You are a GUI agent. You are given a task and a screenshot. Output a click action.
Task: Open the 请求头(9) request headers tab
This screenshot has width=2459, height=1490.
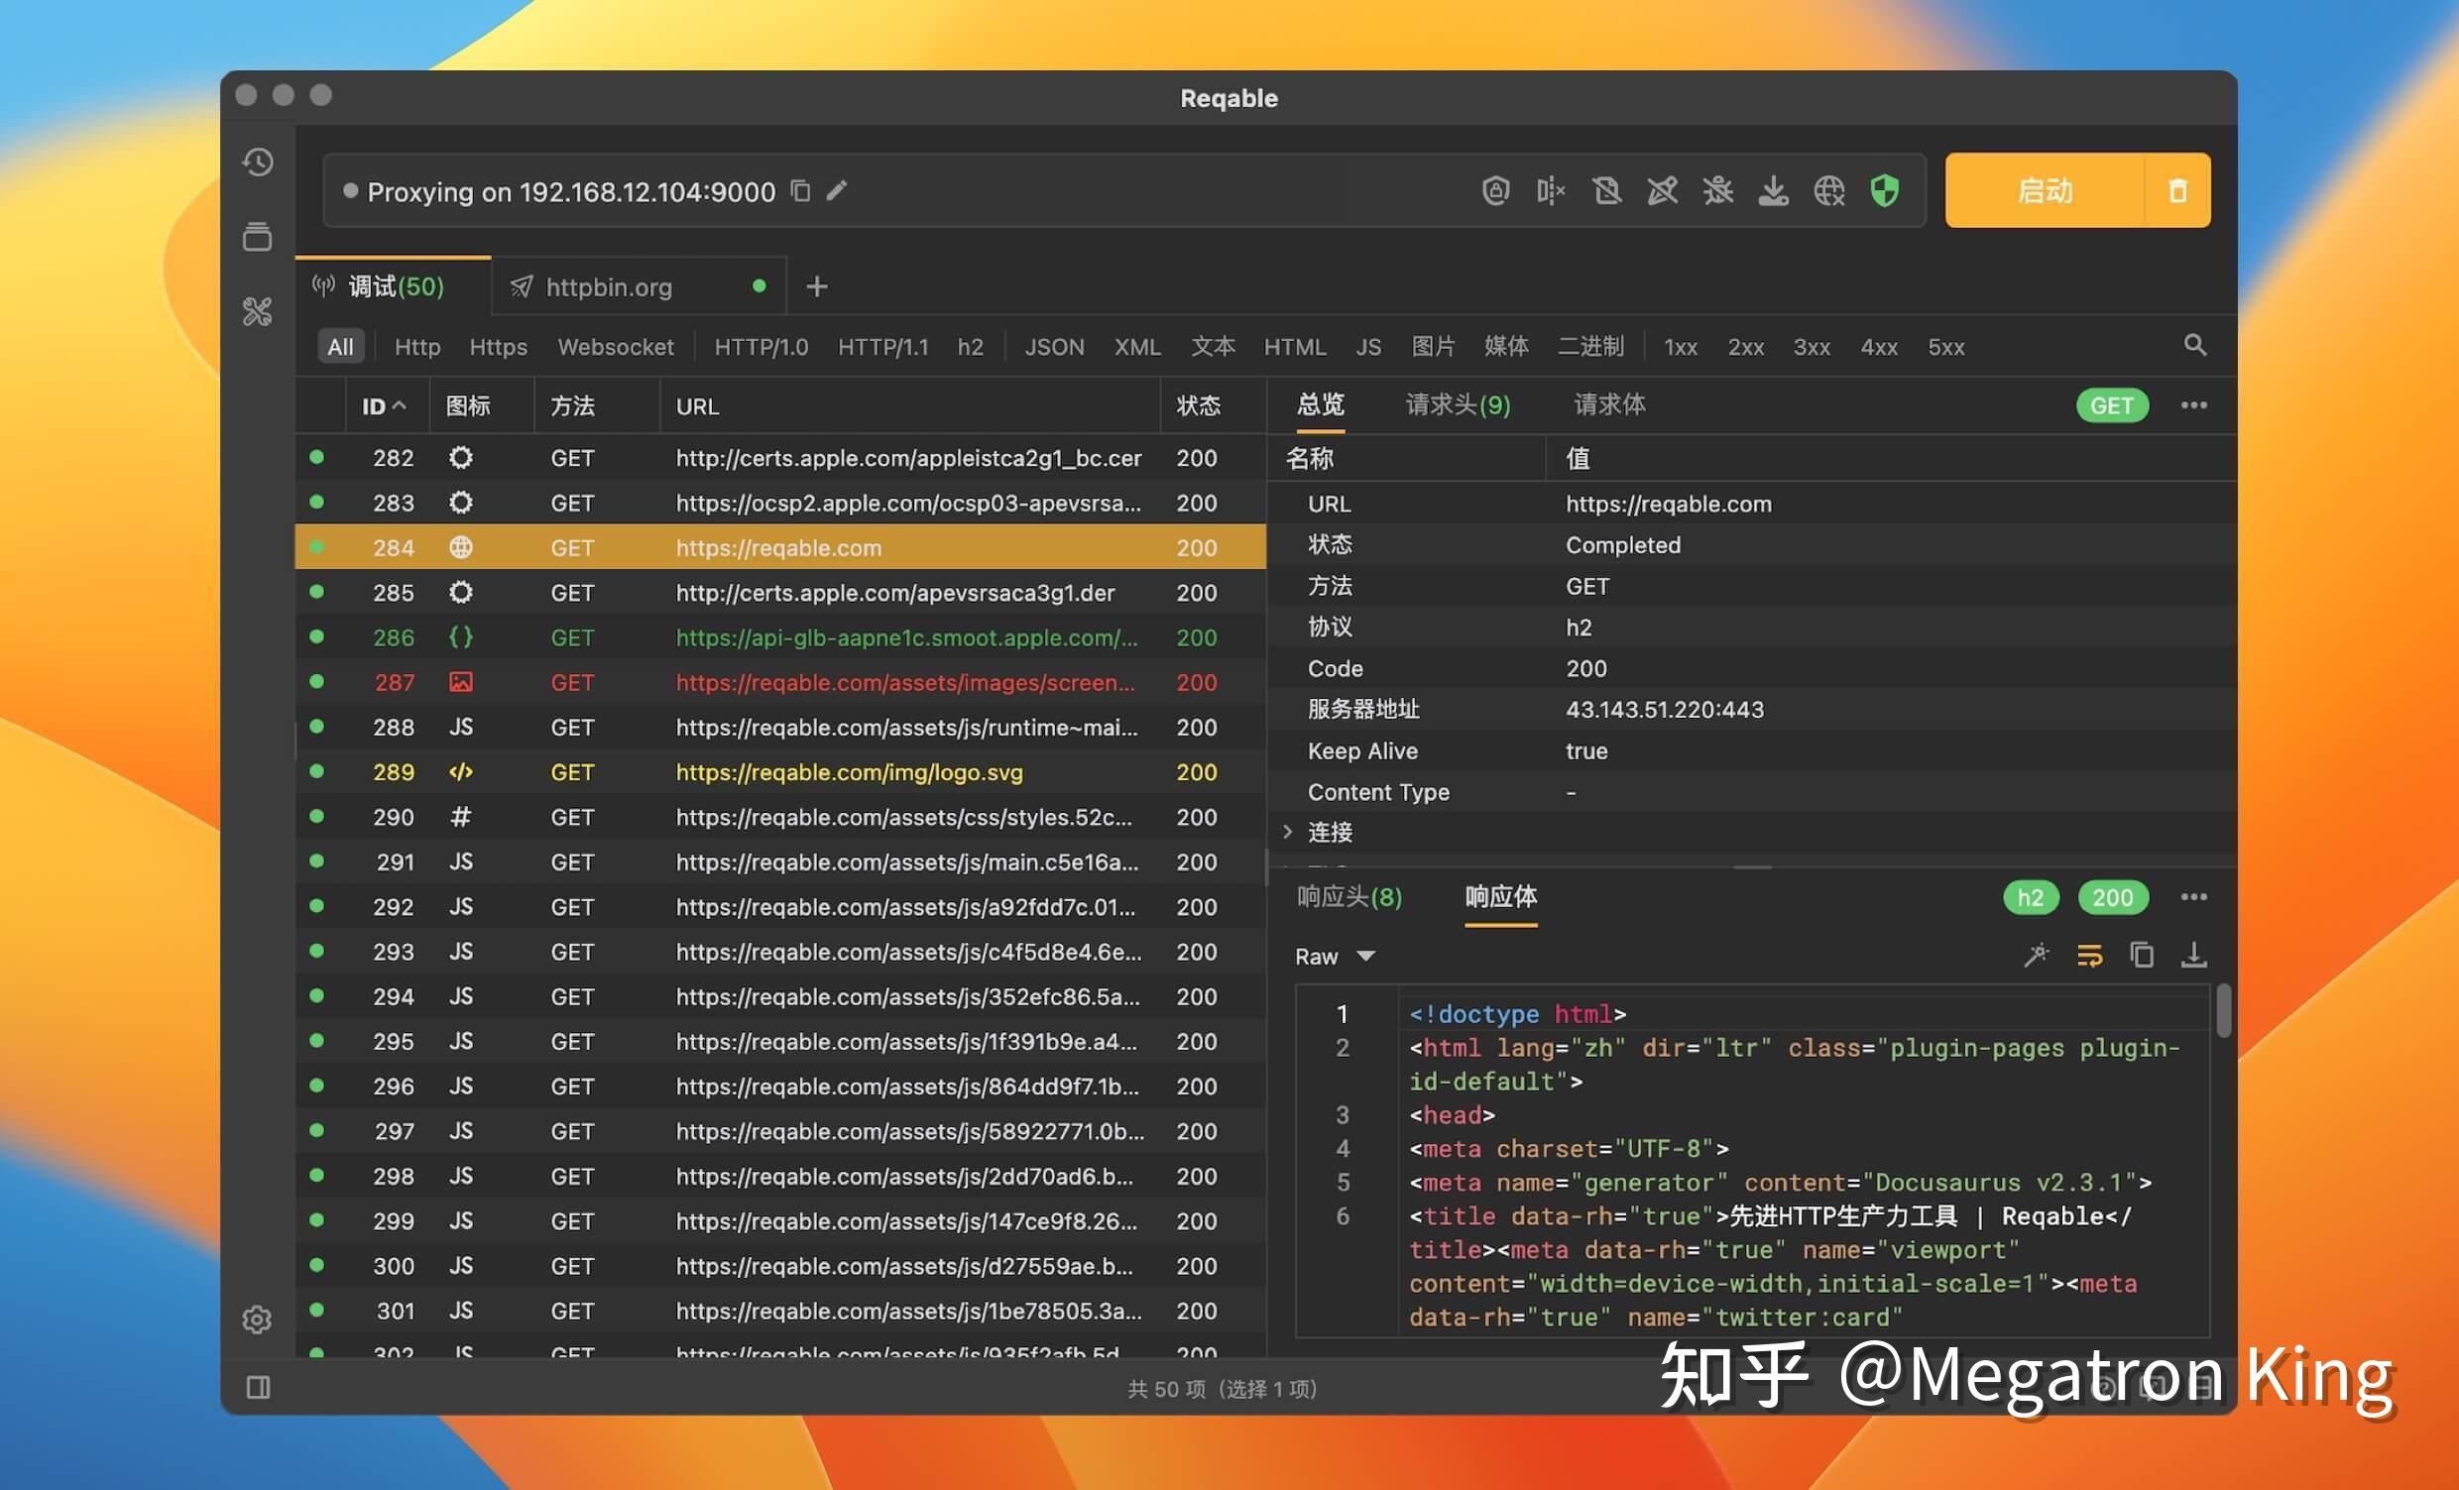click(1456, 405)
